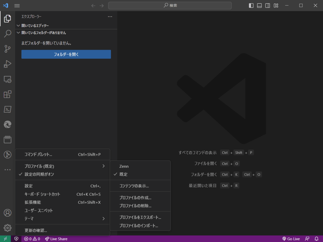The height and width of the screenshot is (242, 323).
Task: Click the フォルダーを開く button
Action: [x=66, y=54]
